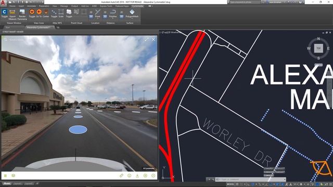
Task: Zoom in with the viewer plus icon
Action: (146, 176)
